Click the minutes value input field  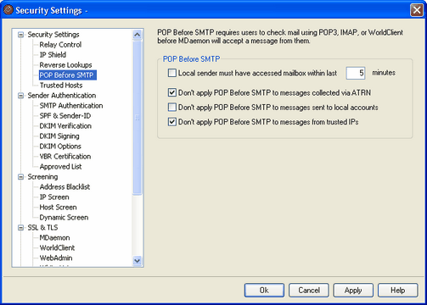[x=356, y=73]
